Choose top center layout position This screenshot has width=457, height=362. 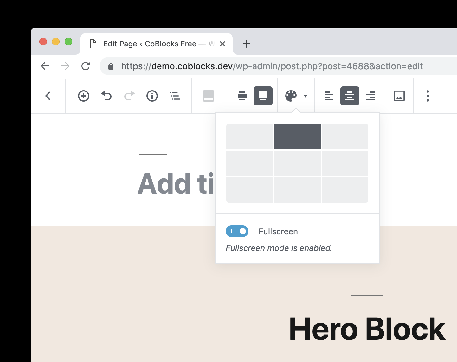pos(297,137)
